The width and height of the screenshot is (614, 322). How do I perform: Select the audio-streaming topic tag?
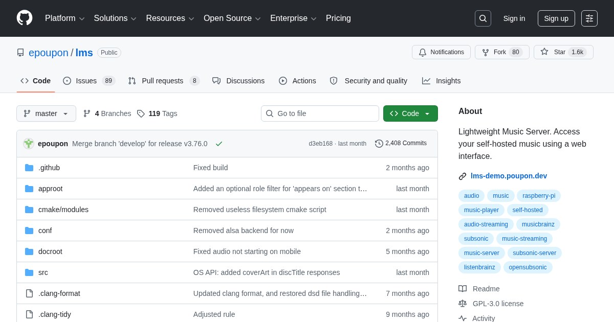click(x=486, y=224)
